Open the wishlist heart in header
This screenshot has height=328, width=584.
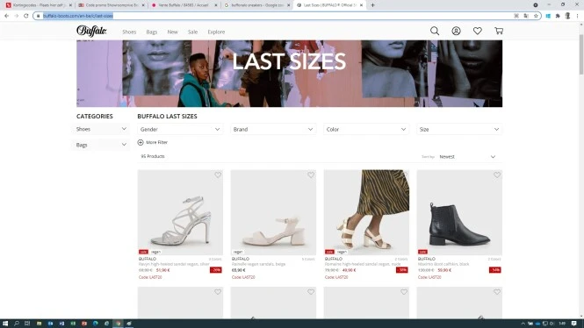tap(478, 31)
